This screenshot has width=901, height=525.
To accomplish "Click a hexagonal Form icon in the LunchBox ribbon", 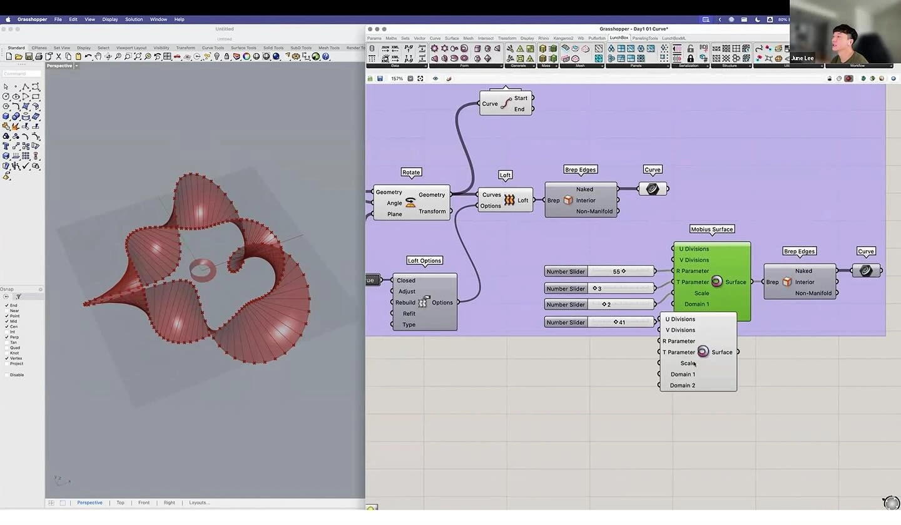I will [x=444, y=49].
